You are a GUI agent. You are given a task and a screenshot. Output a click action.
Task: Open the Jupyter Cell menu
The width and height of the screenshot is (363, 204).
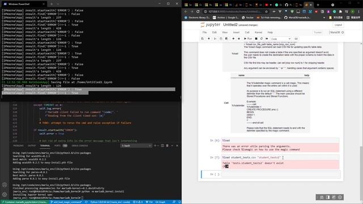(x=247, y=32)
